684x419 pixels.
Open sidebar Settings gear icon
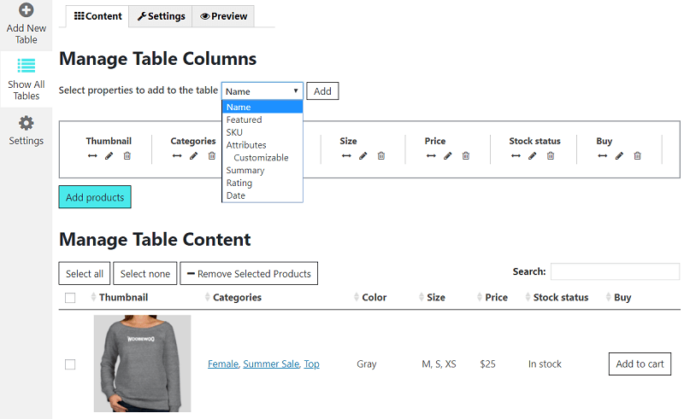coord(27,123)
